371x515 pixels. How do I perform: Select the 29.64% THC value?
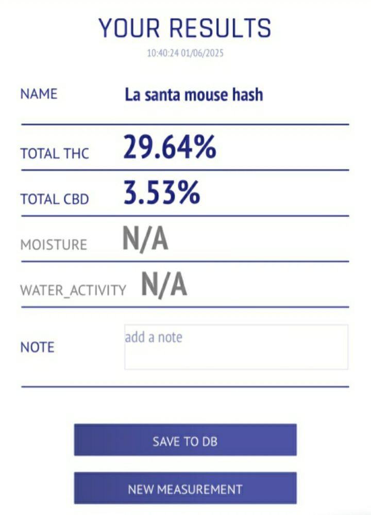(x=170, y=147)
